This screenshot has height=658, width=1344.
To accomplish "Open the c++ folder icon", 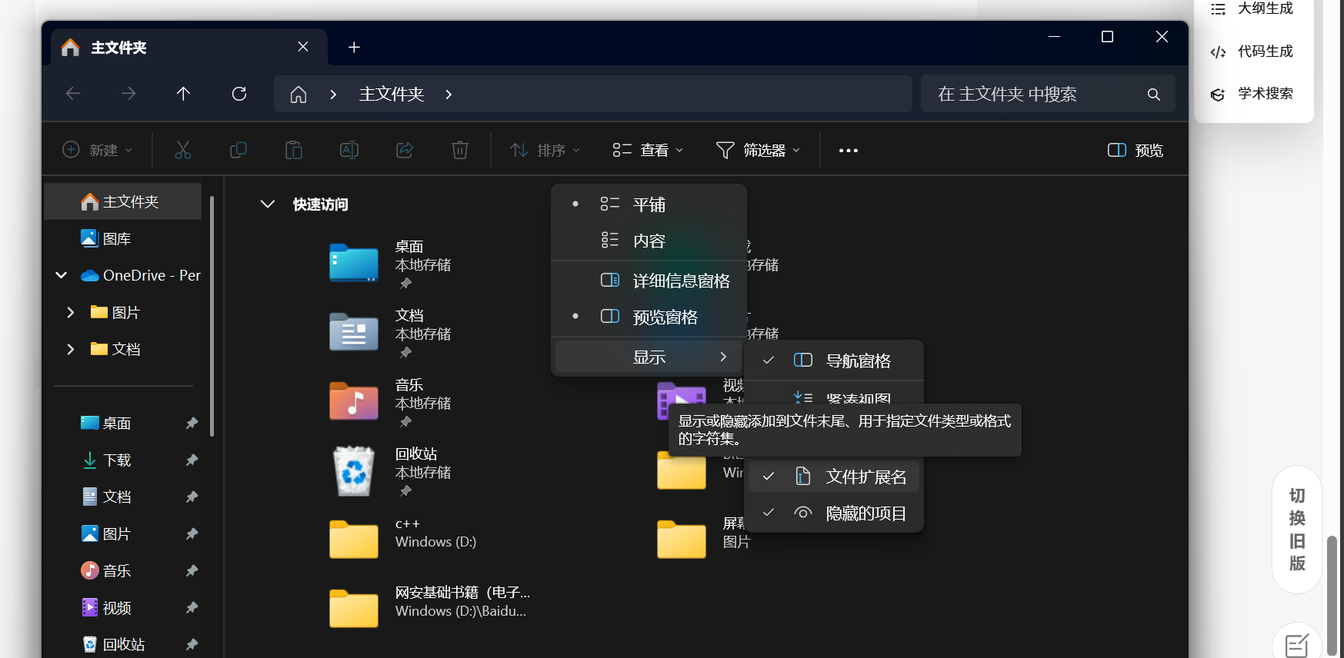I will coord(354,539).
